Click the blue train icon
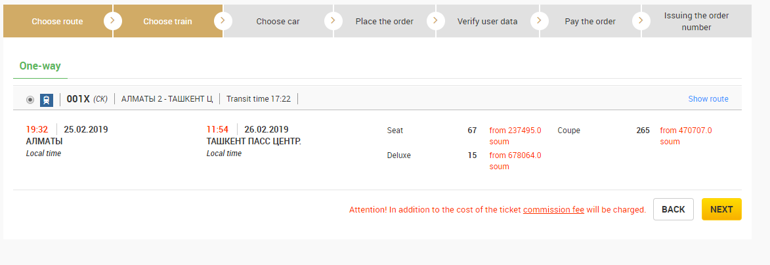Screen dimensions: 770x265 [x=46, y=100]
